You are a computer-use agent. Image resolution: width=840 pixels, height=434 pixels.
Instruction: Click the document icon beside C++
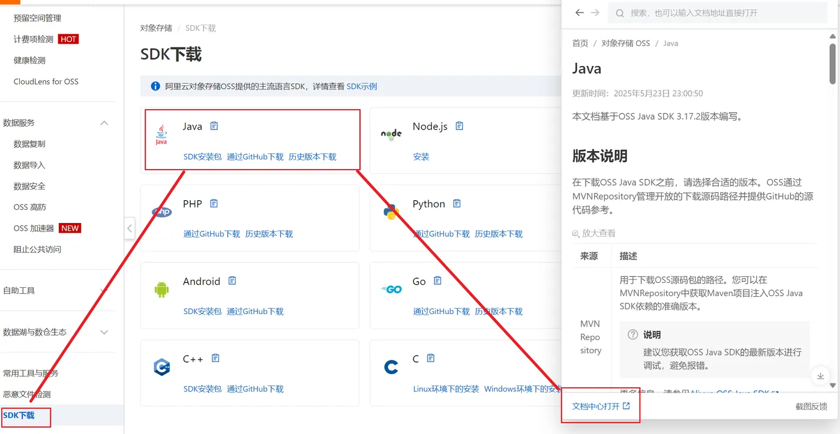[215, 358]
